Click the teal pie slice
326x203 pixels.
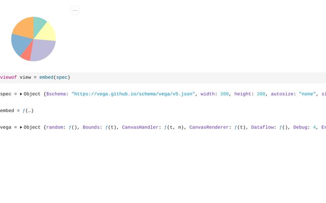(x=39, y=24)
